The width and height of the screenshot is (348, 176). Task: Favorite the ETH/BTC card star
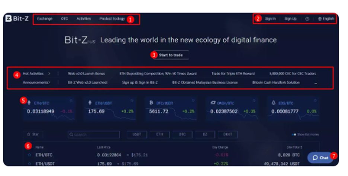71,100
